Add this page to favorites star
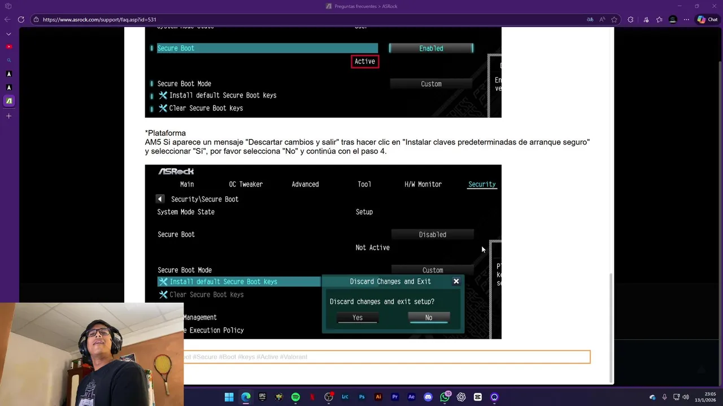This screenshot has height=406, width=723. [x=615, y=19]
